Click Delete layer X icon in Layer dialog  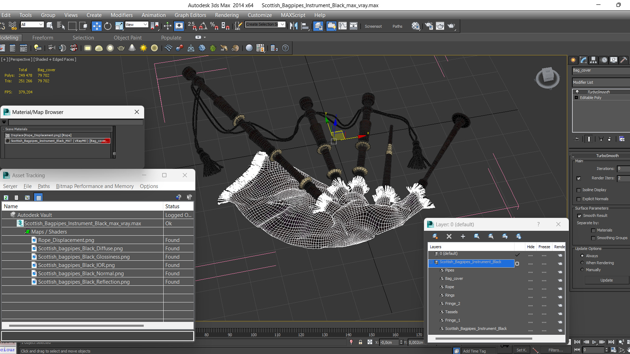(x=449, y=236)
